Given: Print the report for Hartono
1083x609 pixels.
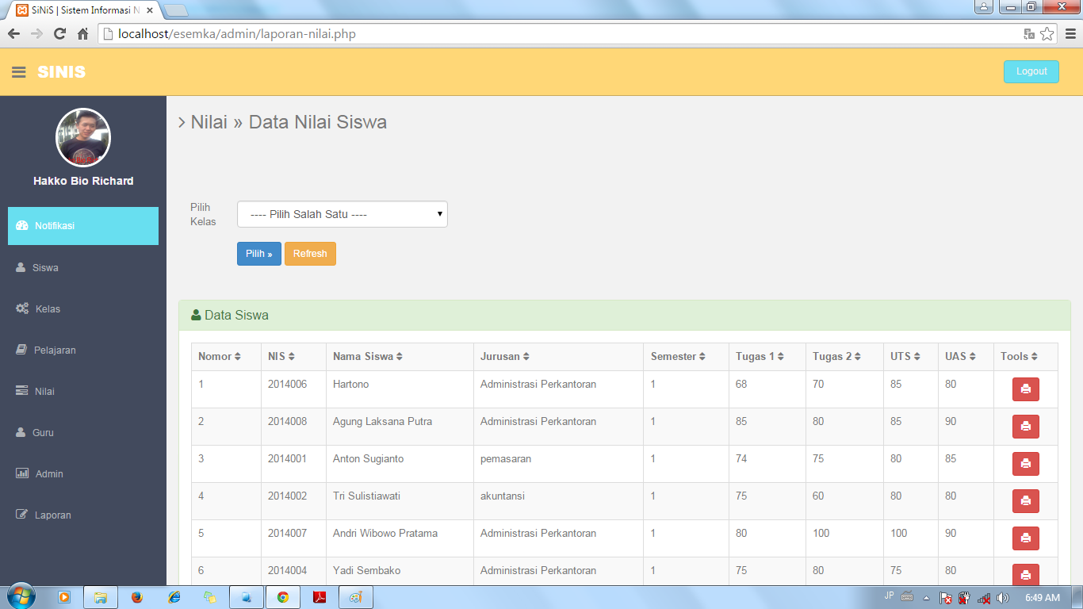Looking at the screenshot, I should pyautogui.click(x=1025, y=389).
